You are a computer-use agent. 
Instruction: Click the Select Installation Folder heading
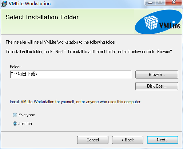coord(42,17)
